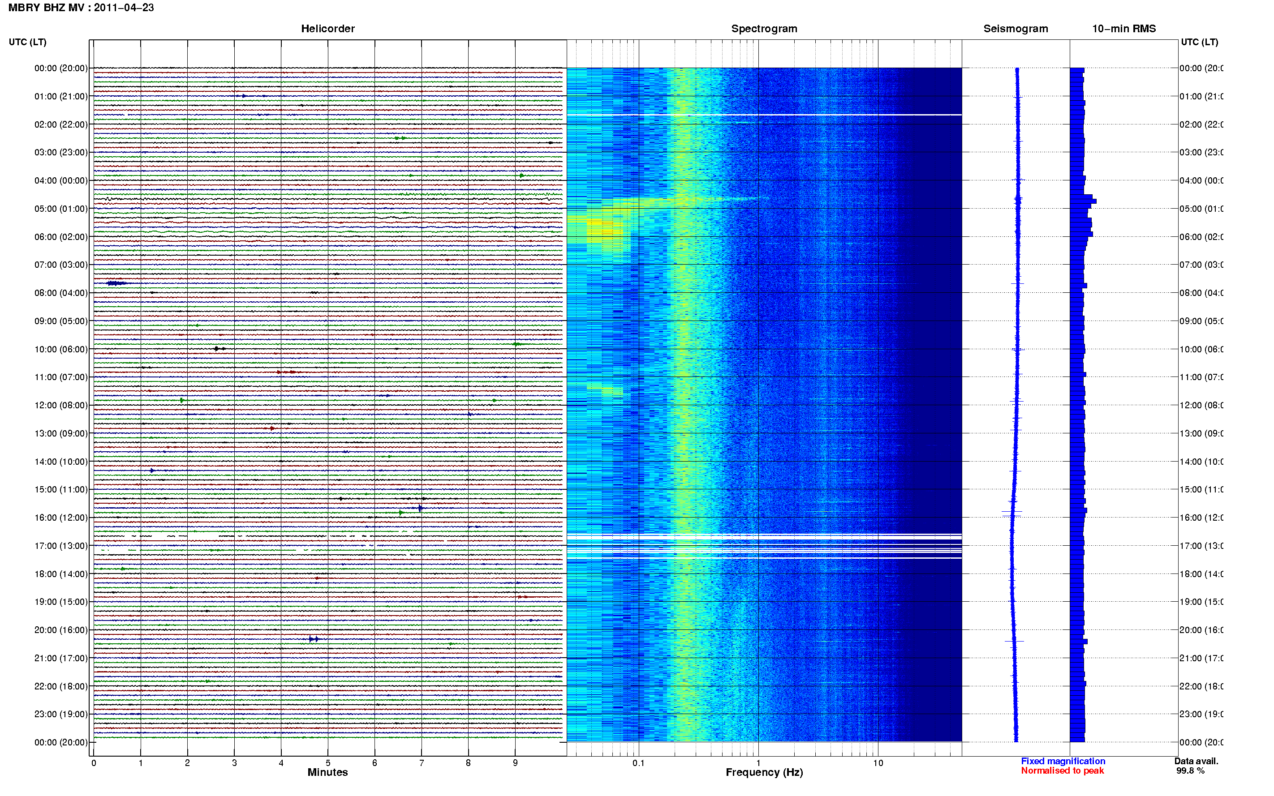Click the minute tick label '9'

click(x=515, y=763)
